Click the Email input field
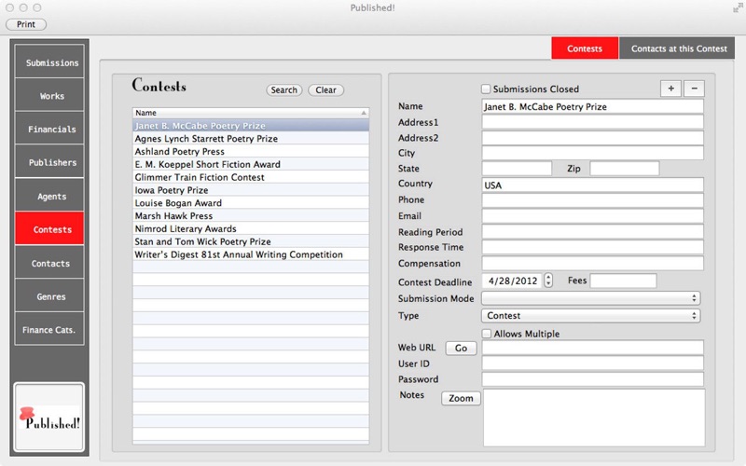This screenshot has width=746, height=466. pyautogui.click(x=592, y=216)
